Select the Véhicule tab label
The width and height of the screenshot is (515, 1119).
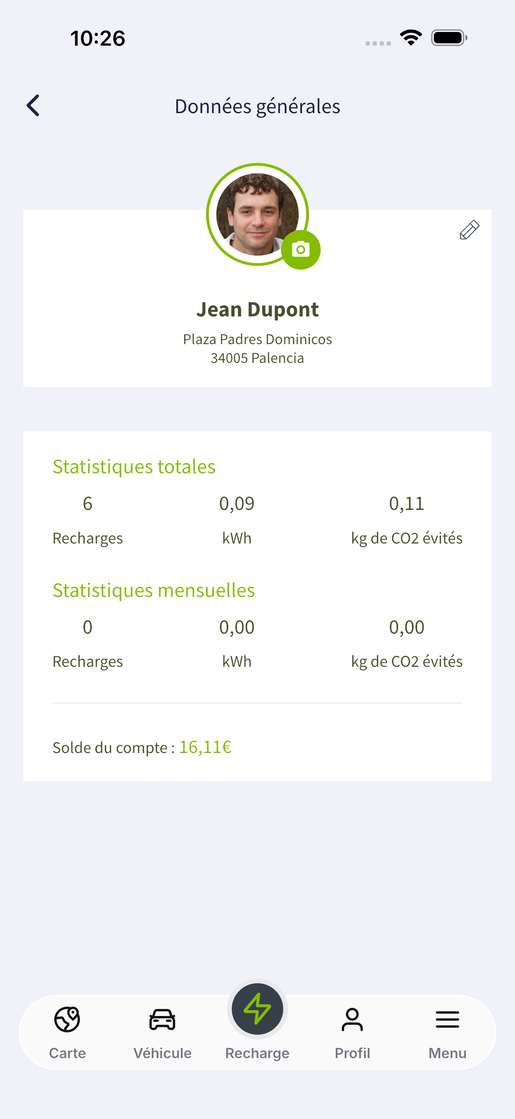(x=162, y=1053)
